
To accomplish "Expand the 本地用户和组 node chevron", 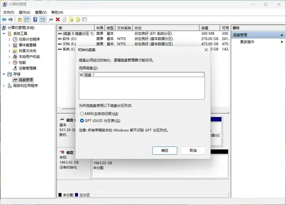I will click(10, 57).
